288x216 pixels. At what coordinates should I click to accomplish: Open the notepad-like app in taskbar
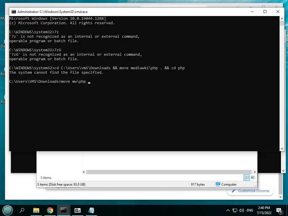pyautogui.click(x=91, y=210)
